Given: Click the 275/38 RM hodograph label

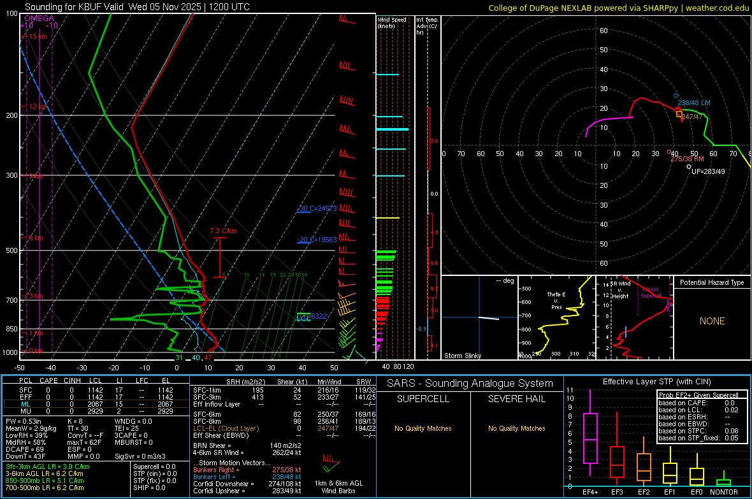Looking at the screenshot, I should coord(687,159).
